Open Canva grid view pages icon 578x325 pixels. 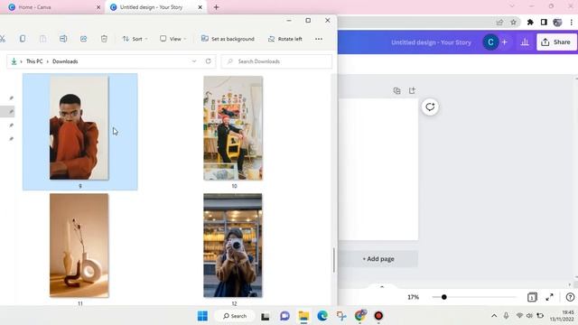click(x=532, y=297)
